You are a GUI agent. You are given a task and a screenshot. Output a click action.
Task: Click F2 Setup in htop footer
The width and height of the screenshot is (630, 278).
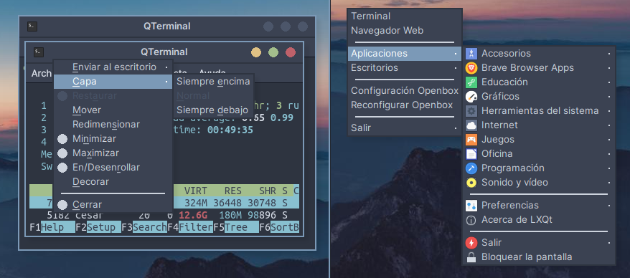tap(98, 227)
